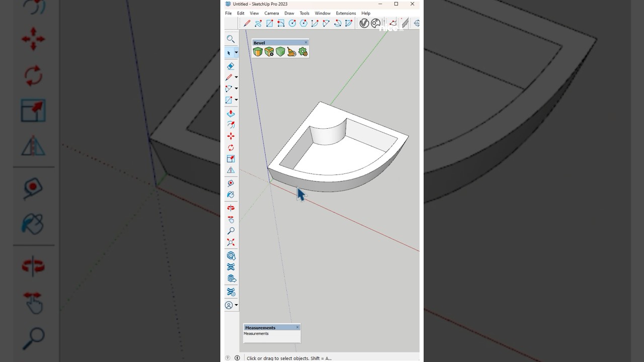Viewport: 644px width, 362px height.
Task: Select the Section/Text tool above paint bucket
Action: [x=230, y=184]
